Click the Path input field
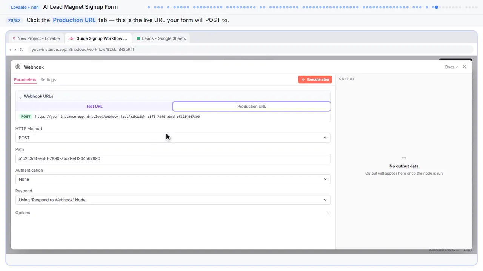This screenshot has width=483, height=271. tap(173, 158)
